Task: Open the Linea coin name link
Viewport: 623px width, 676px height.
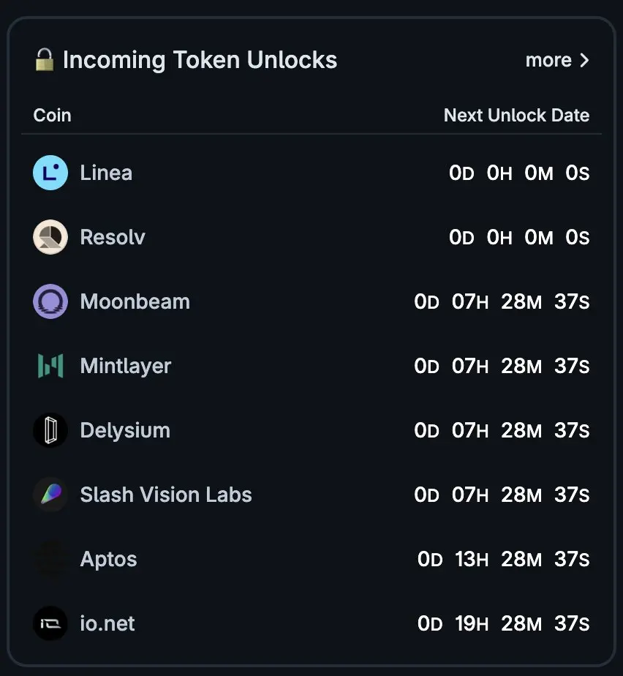Action: click(x=106, y=173)
